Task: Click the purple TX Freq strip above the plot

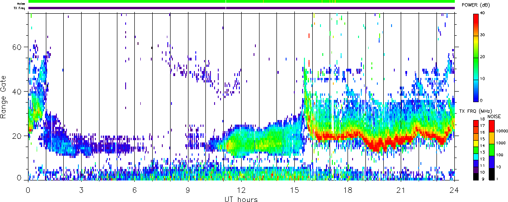Action: [x=241, y=8]
